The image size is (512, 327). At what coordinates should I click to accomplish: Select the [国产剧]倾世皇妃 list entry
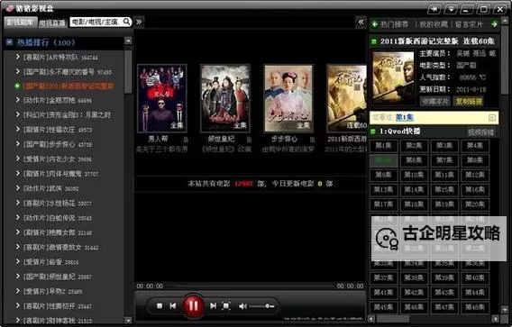coord(58,277)
